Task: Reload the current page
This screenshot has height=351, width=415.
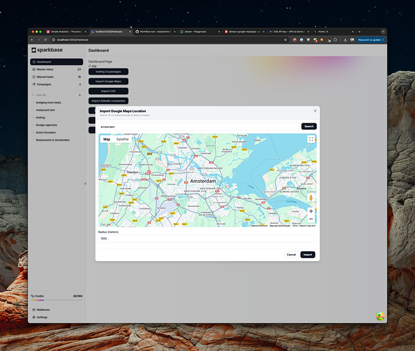Action: click(46, 39)
